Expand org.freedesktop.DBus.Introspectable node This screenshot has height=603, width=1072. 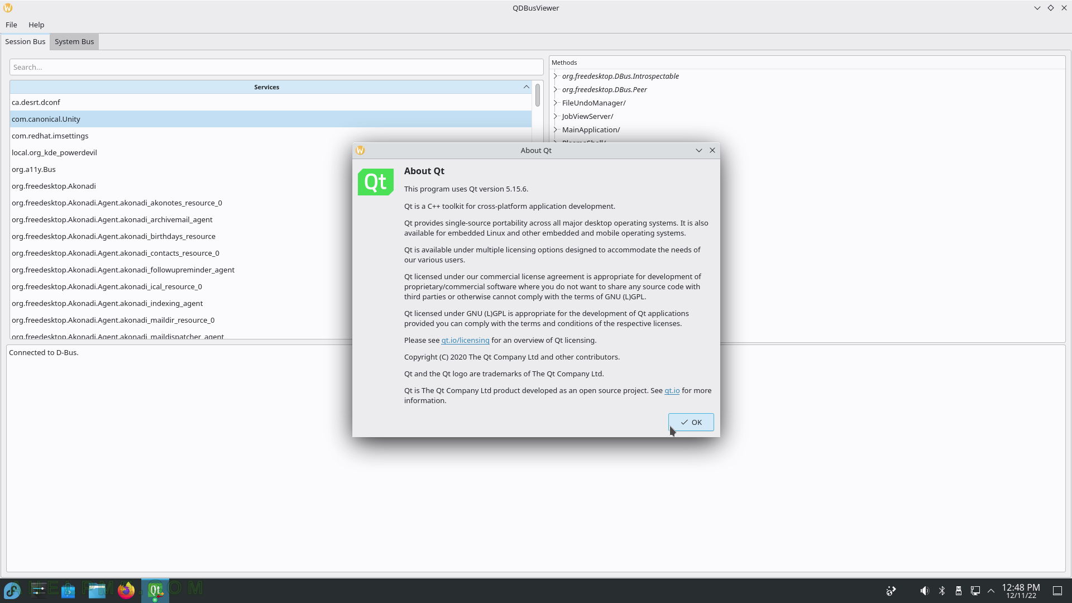tap(556, 76)
